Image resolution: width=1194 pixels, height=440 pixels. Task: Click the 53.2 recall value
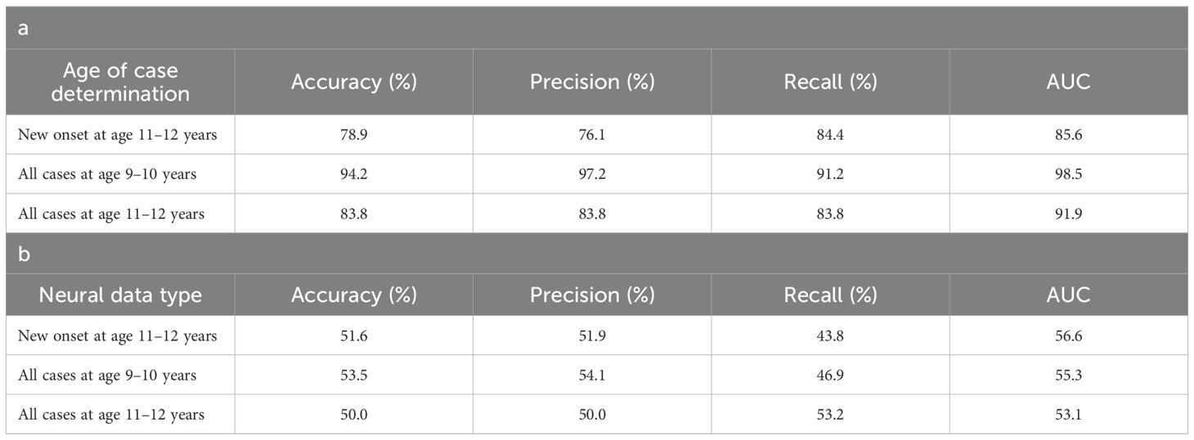pyautogui.click(x=830, y=415)
